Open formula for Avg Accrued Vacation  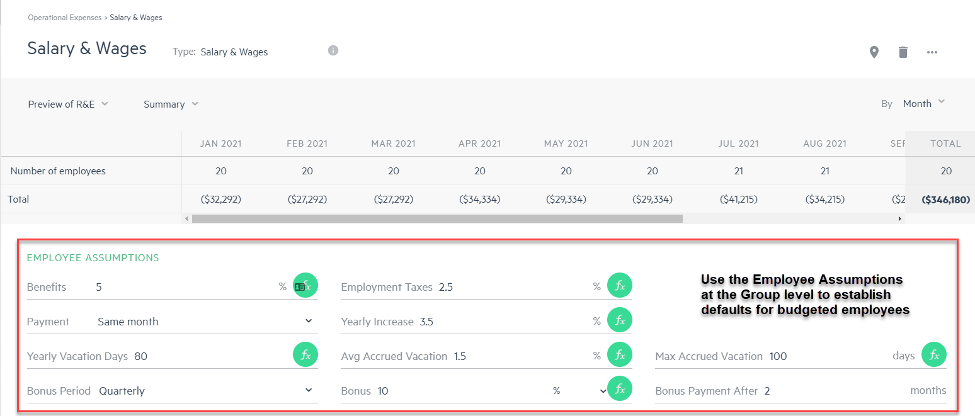coord(619,355)
